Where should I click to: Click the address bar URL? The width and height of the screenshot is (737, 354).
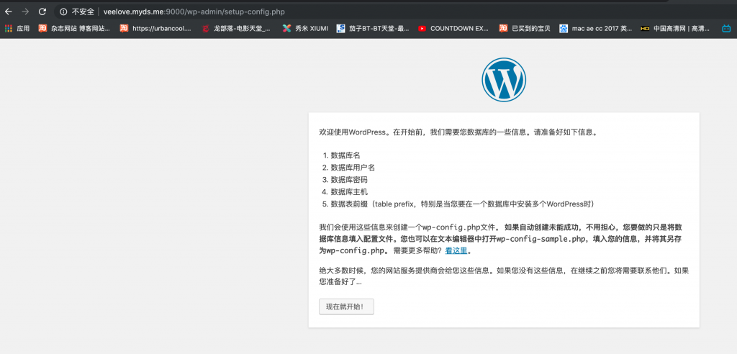pos(194,12)
